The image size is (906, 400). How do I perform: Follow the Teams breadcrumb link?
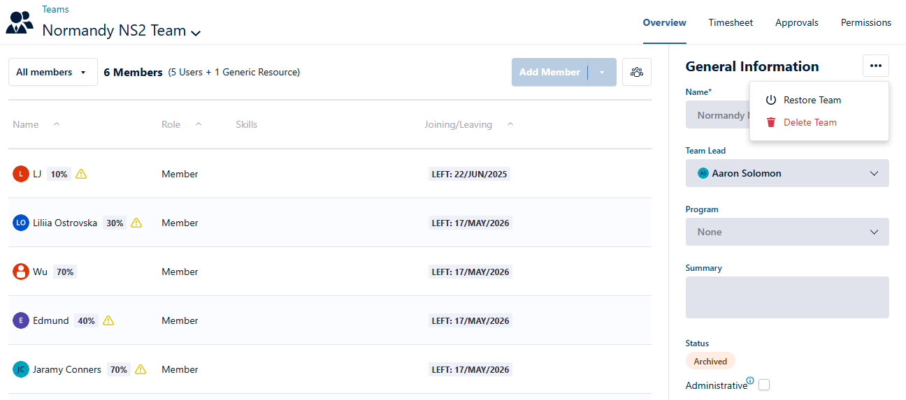tap(55, 10)
